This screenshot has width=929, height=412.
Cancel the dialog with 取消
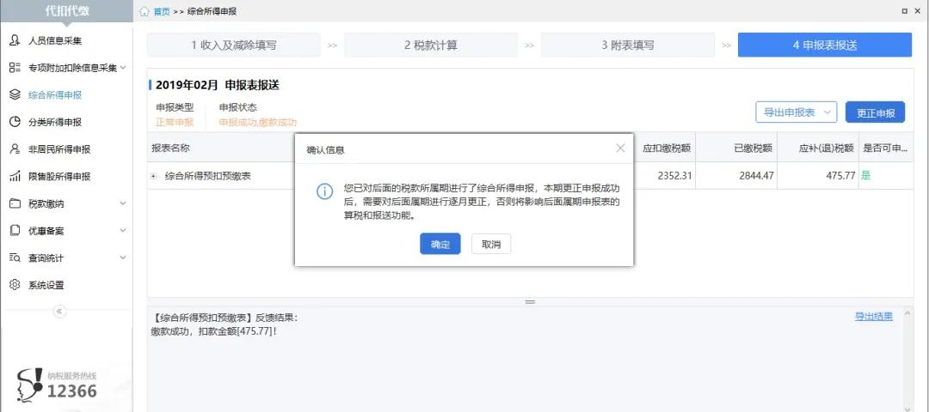click(491, 244)
